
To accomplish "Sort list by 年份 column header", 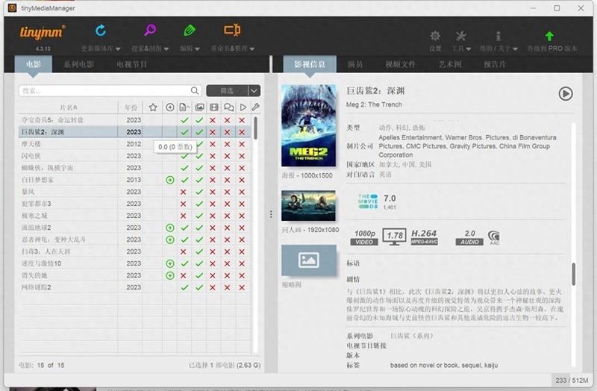I will (x=131, y=107).
